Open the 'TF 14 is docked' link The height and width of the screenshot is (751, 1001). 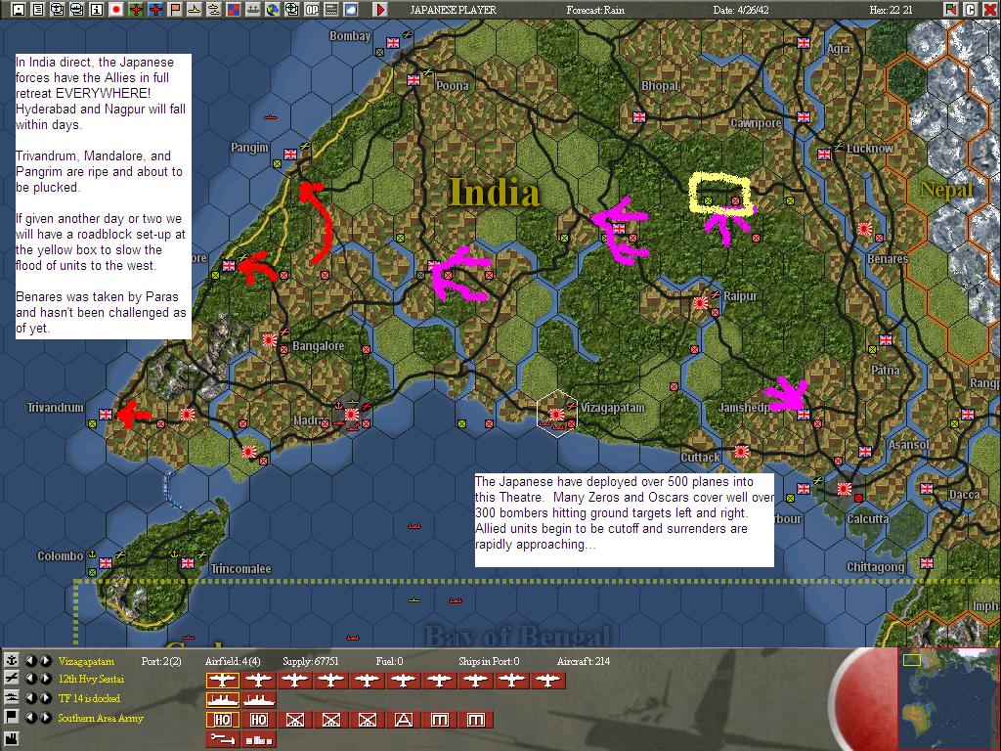[x=89, y=698]
